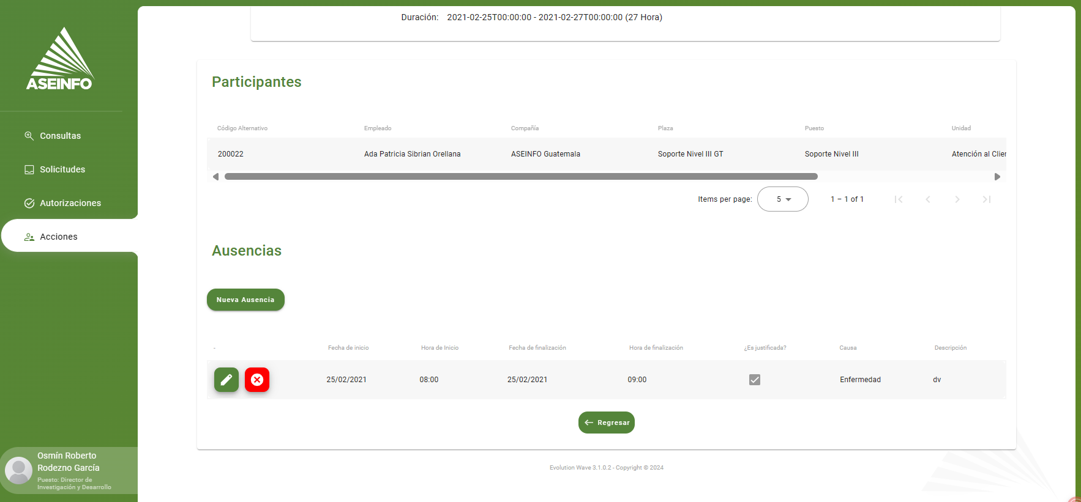
Task: Toggle the ¿Es justificada? checkbox
Action: (755, 380)
